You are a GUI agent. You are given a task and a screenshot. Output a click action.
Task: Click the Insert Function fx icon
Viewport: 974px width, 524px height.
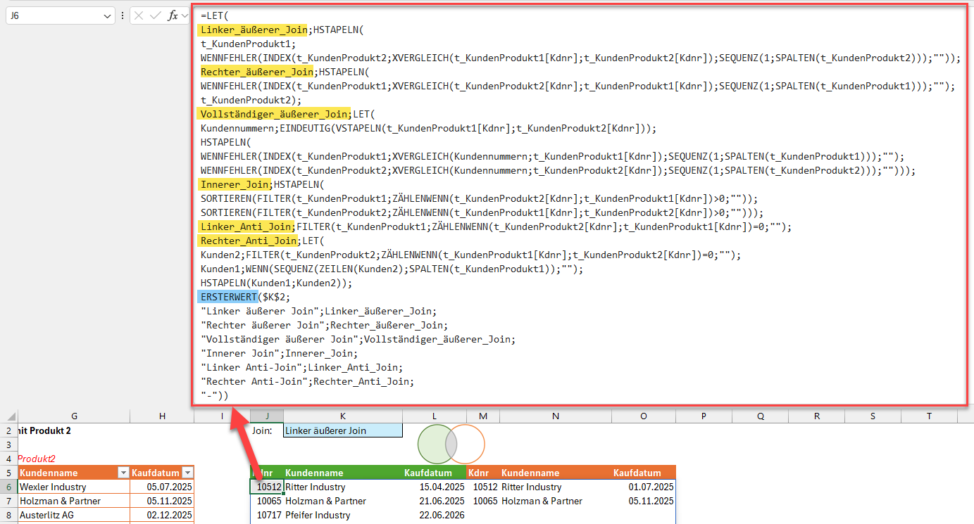173,15
